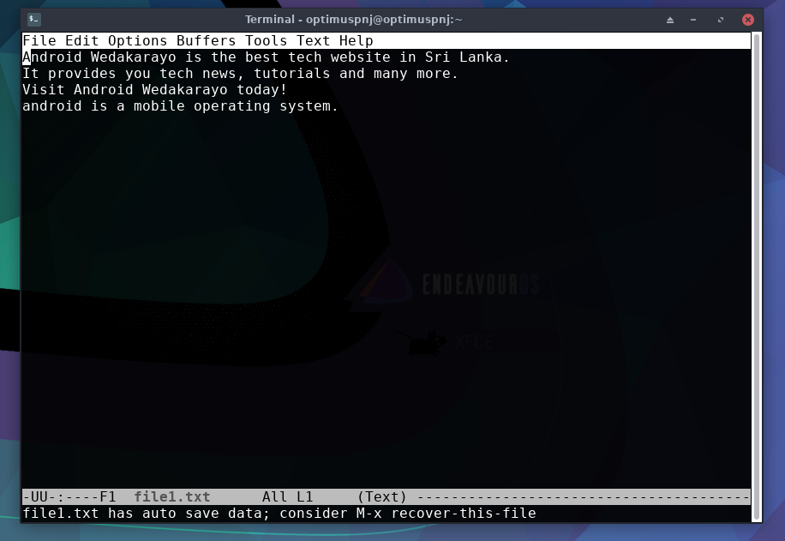
Task: Open the Buffers menu
Action: 207,40
